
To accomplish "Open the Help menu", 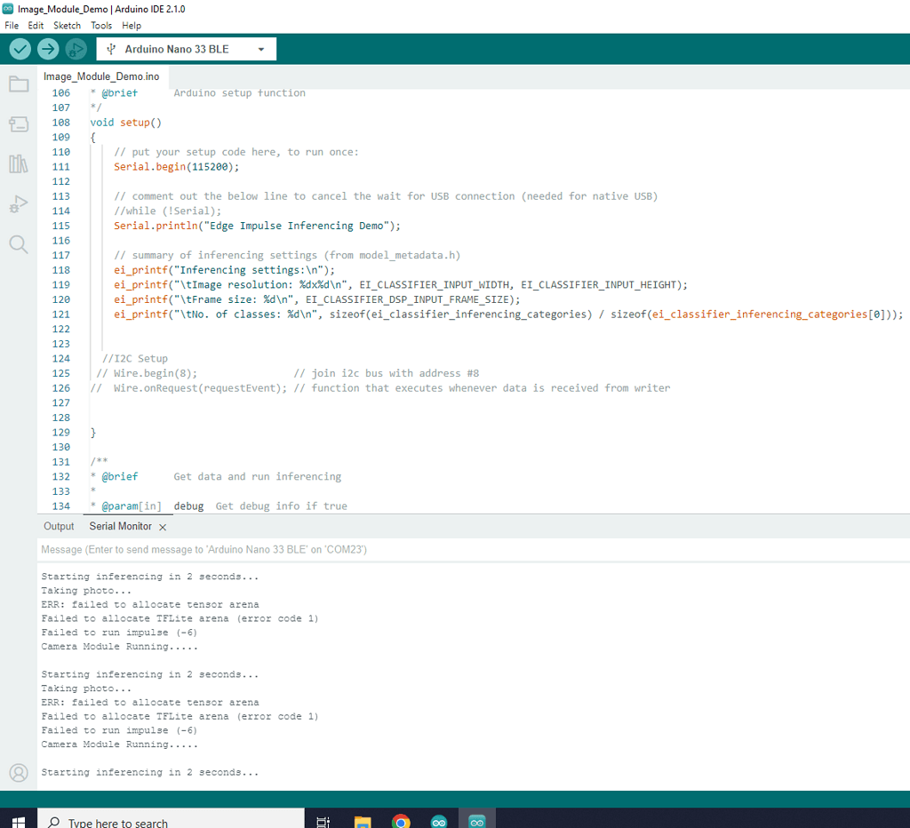I will (132, 26).
